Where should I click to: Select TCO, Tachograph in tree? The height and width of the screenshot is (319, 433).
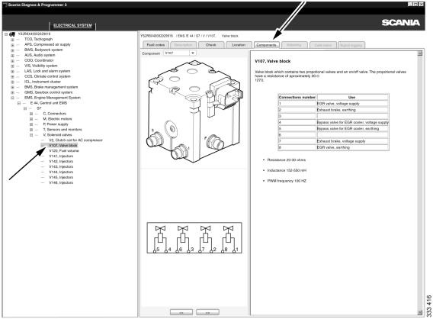point(38,39)
